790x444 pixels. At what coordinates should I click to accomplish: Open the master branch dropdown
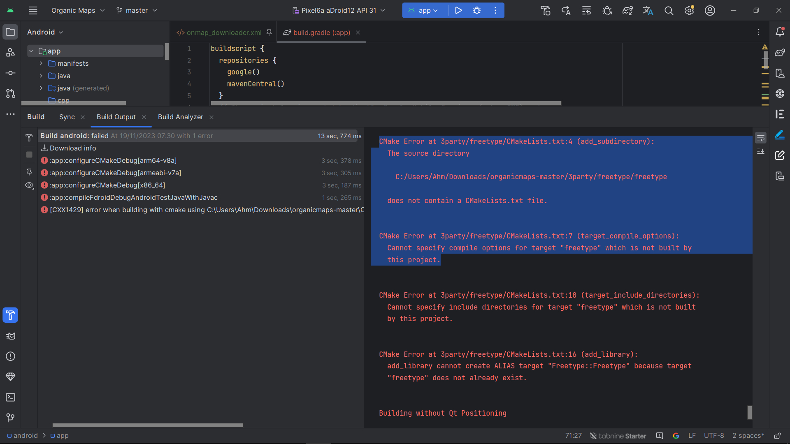click(136, 10)
